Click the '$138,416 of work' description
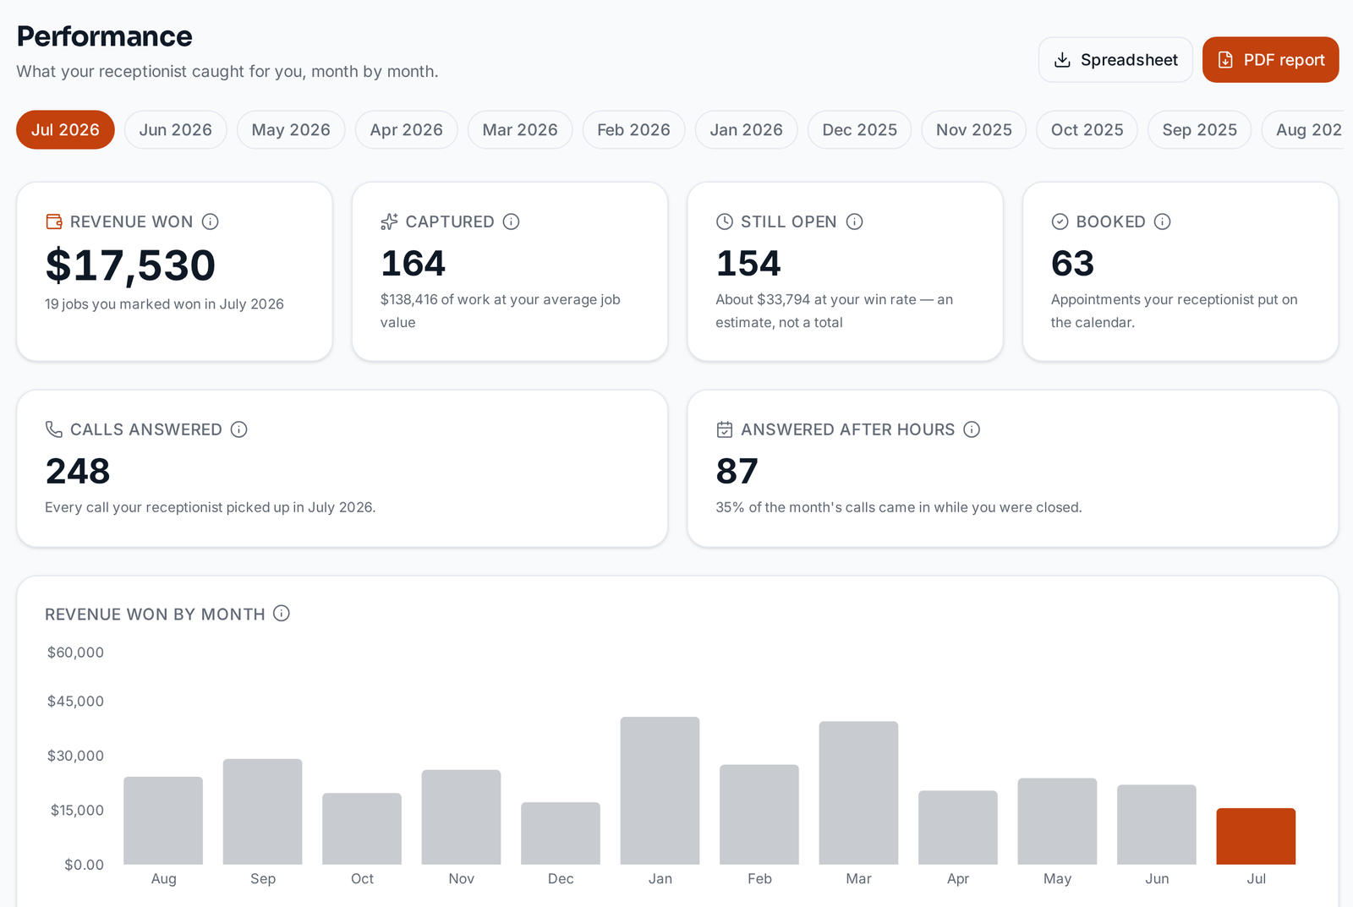 click(x=501, y=311)
